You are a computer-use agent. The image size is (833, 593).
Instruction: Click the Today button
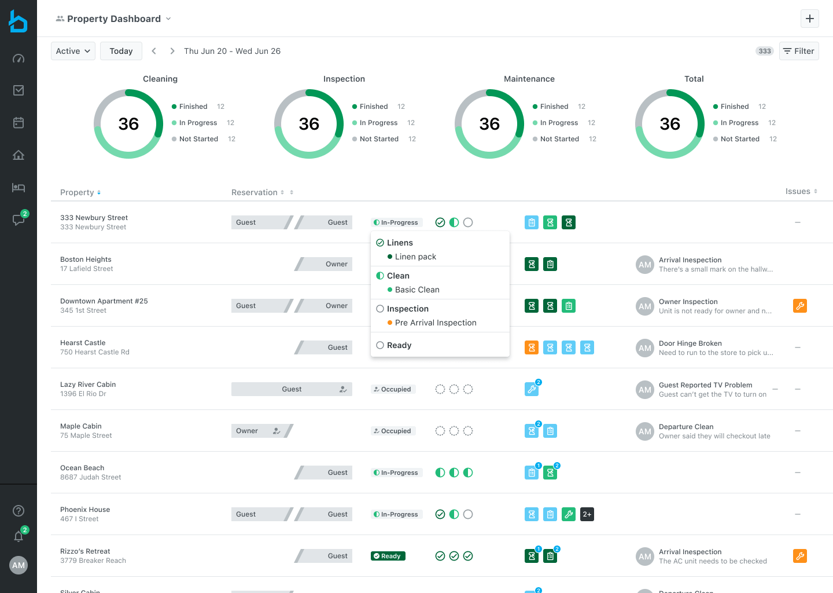pyautogui.click(x=121, y=51)
